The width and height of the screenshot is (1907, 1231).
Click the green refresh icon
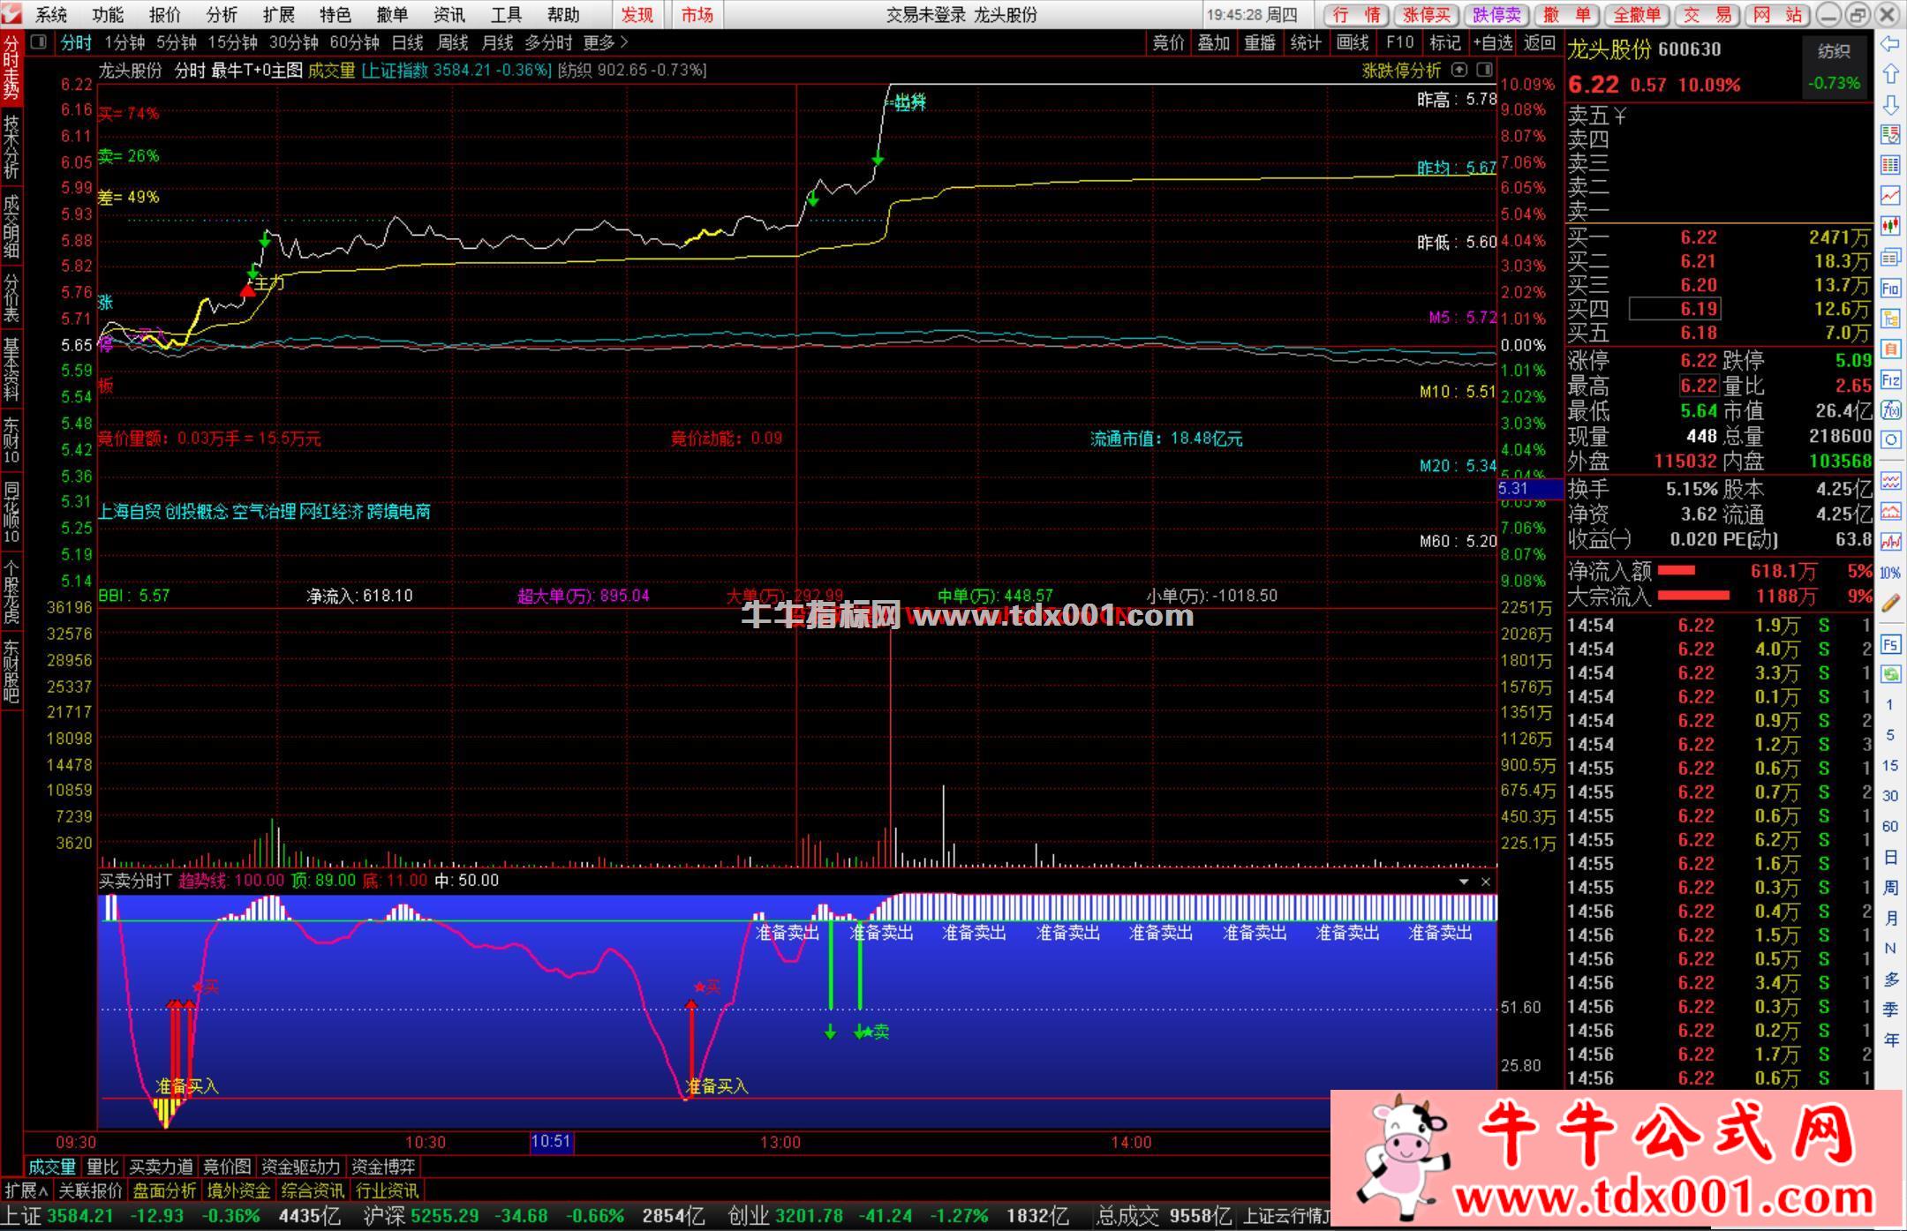(x=1890, y=675)
